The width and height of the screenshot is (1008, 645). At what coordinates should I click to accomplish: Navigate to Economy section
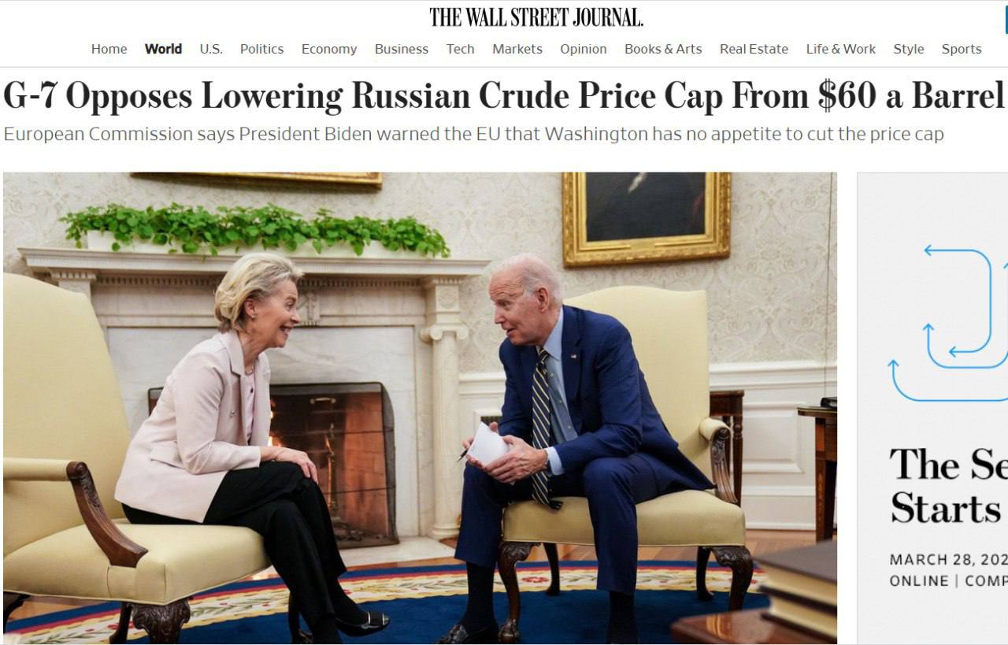tap(329, 49)
